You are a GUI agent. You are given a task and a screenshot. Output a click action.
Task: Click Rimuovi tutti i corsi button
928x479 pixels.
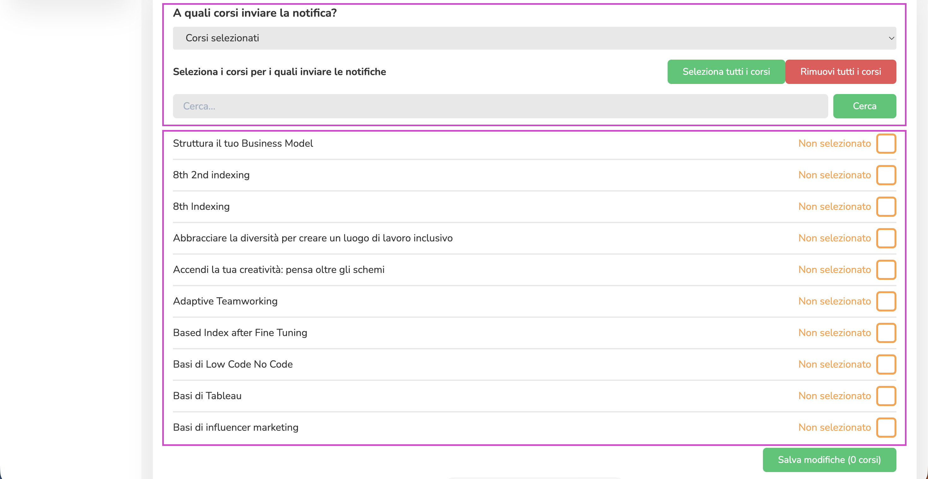click(x=841, y=72)
